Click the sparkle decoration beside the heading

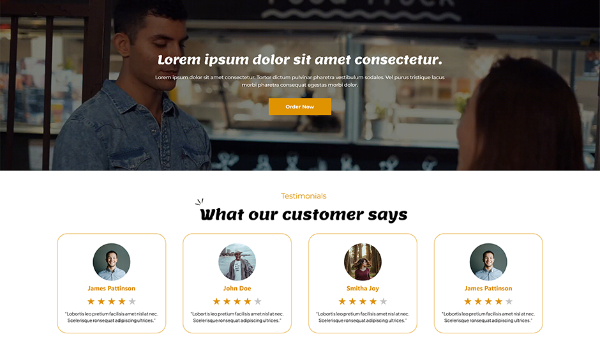point(200,202)
